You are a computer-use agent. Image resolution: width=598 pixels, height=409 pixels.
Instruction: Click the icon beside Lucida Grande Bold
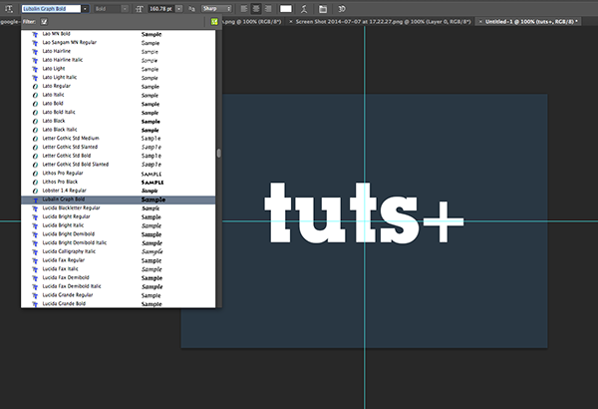point(35,304)
